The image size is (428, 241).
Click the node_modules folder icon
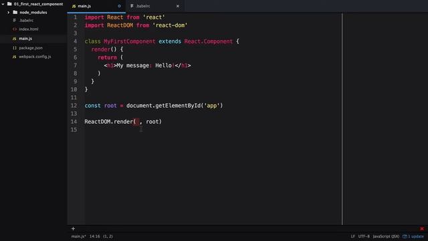(15, 12)
